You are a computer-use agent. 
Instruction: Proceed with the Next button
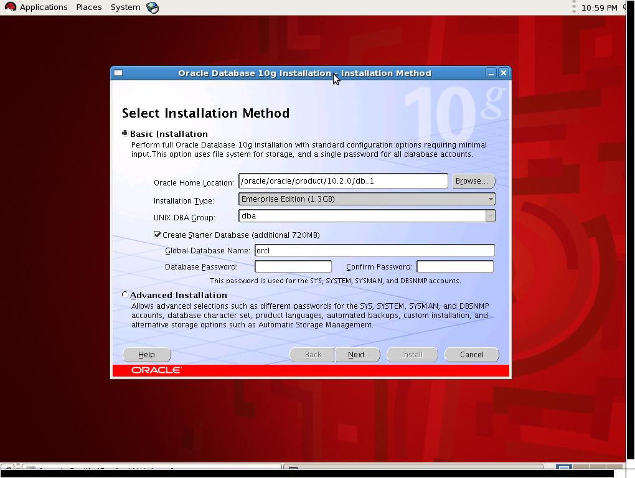pyautogui.click(x=357, y=355)
